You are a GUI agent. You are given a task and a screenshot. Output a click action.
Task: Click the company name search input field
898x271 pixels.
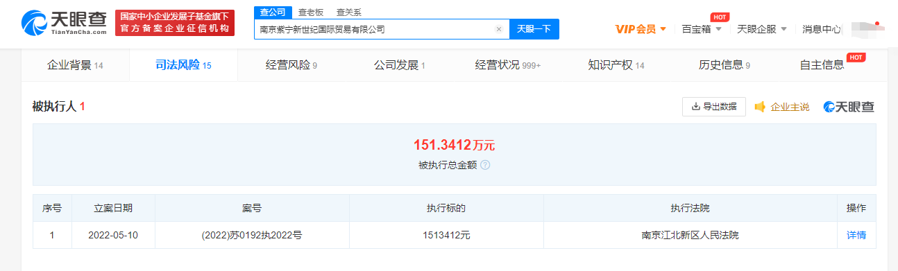click(375, 29)
